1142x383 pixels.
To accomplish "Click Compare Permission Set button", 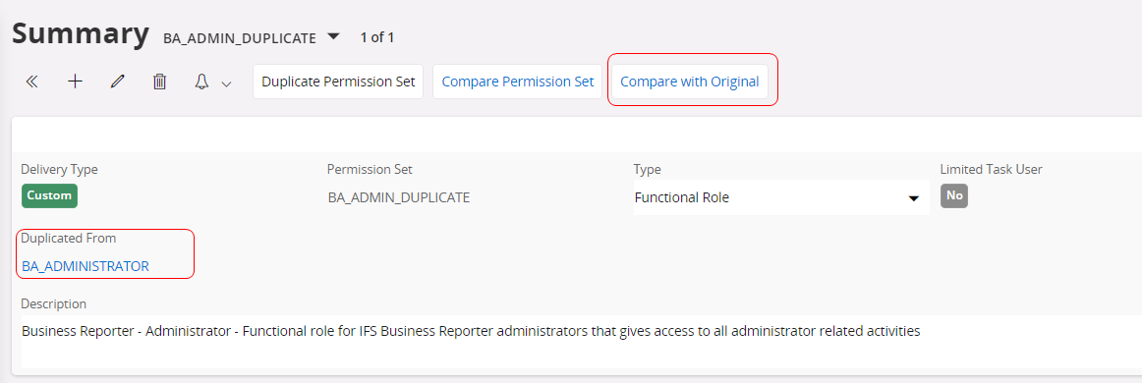I will (x=518, y=82).
